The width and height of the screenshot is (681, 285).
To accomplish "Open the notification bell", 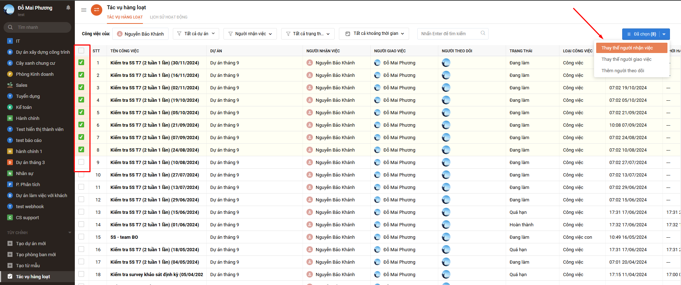I will [x=68, y=7].
